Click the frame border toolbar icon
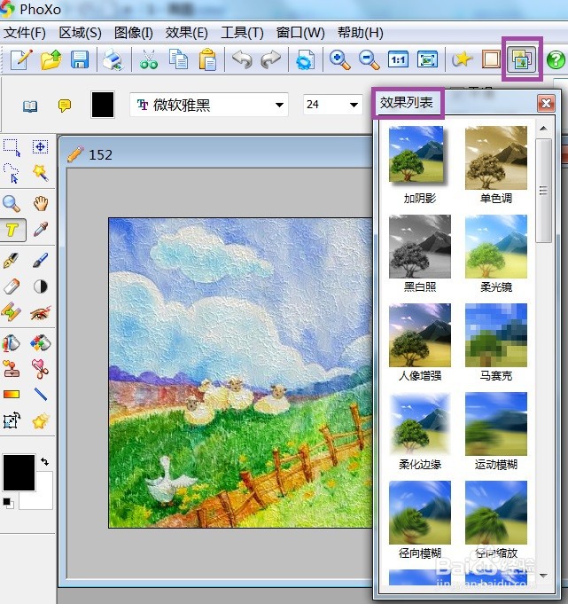Image resolution: width=568 pixels, height=604 pixels. click(491, 59)
